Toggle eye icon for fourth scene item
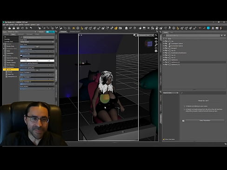The width and height of the screenshot is (227, 170). tap(164, 48)
